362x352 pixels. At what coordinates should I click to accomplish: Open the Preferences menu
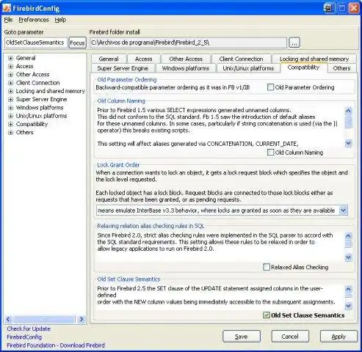coord(34,20)
